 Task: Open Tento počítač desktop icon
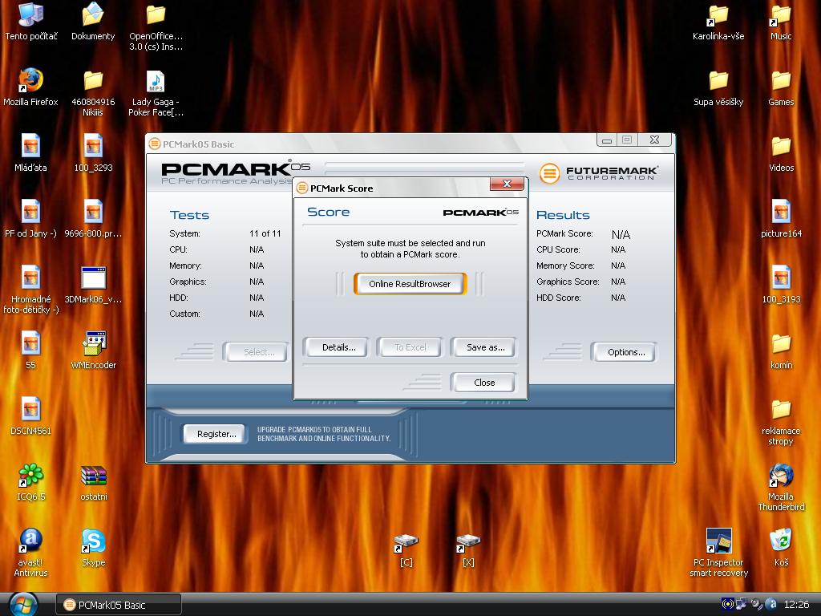[x=31, y=21]
